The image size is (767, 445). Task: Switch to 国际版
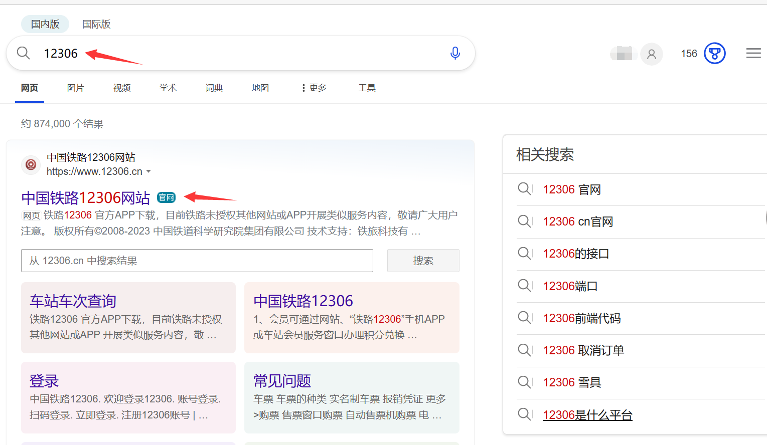pyautogui.click(x=96, y=24)
